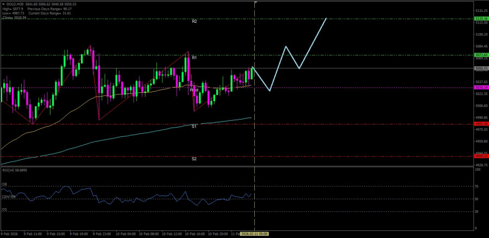Image resolution: width=489 pixels, height=238 pixels.
Task: Select the red 4940.07 price label
Action: coord(481,156)
